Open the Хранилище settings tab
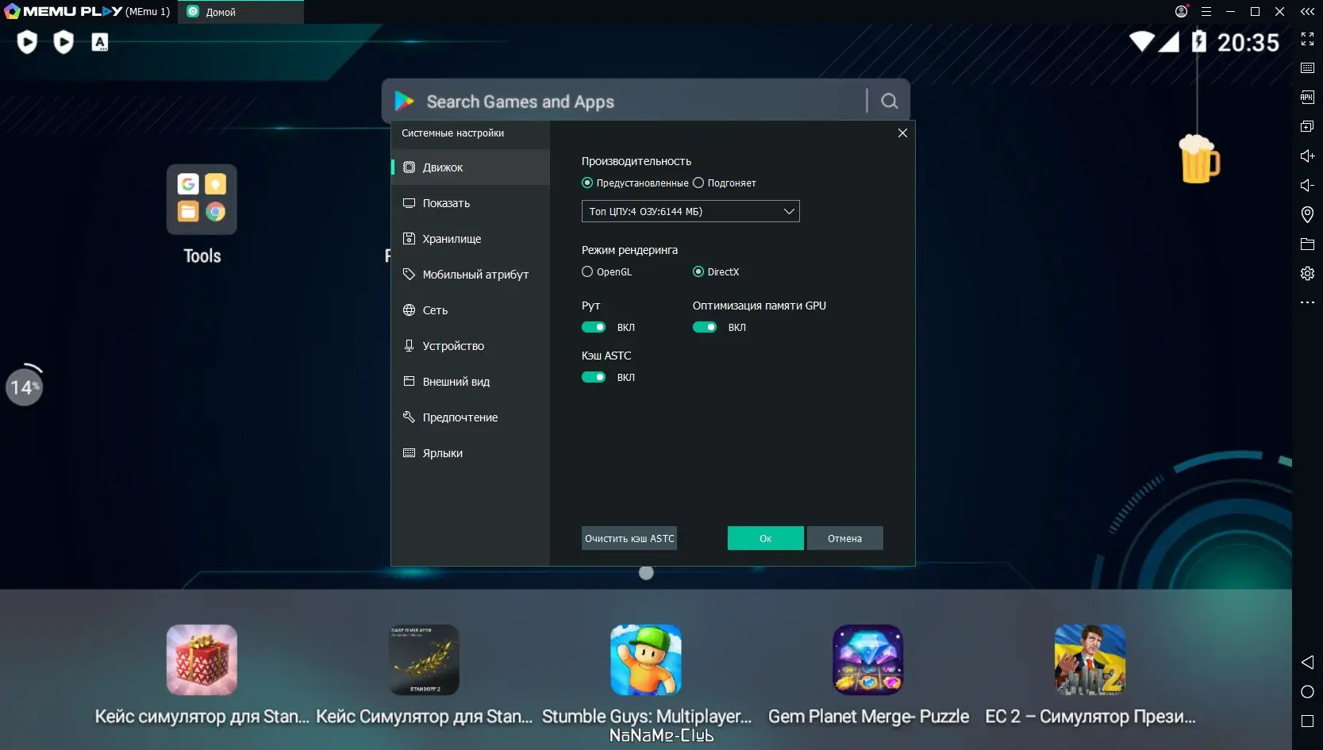This screenshot has width=1323, height=750. tap(471, 239)
